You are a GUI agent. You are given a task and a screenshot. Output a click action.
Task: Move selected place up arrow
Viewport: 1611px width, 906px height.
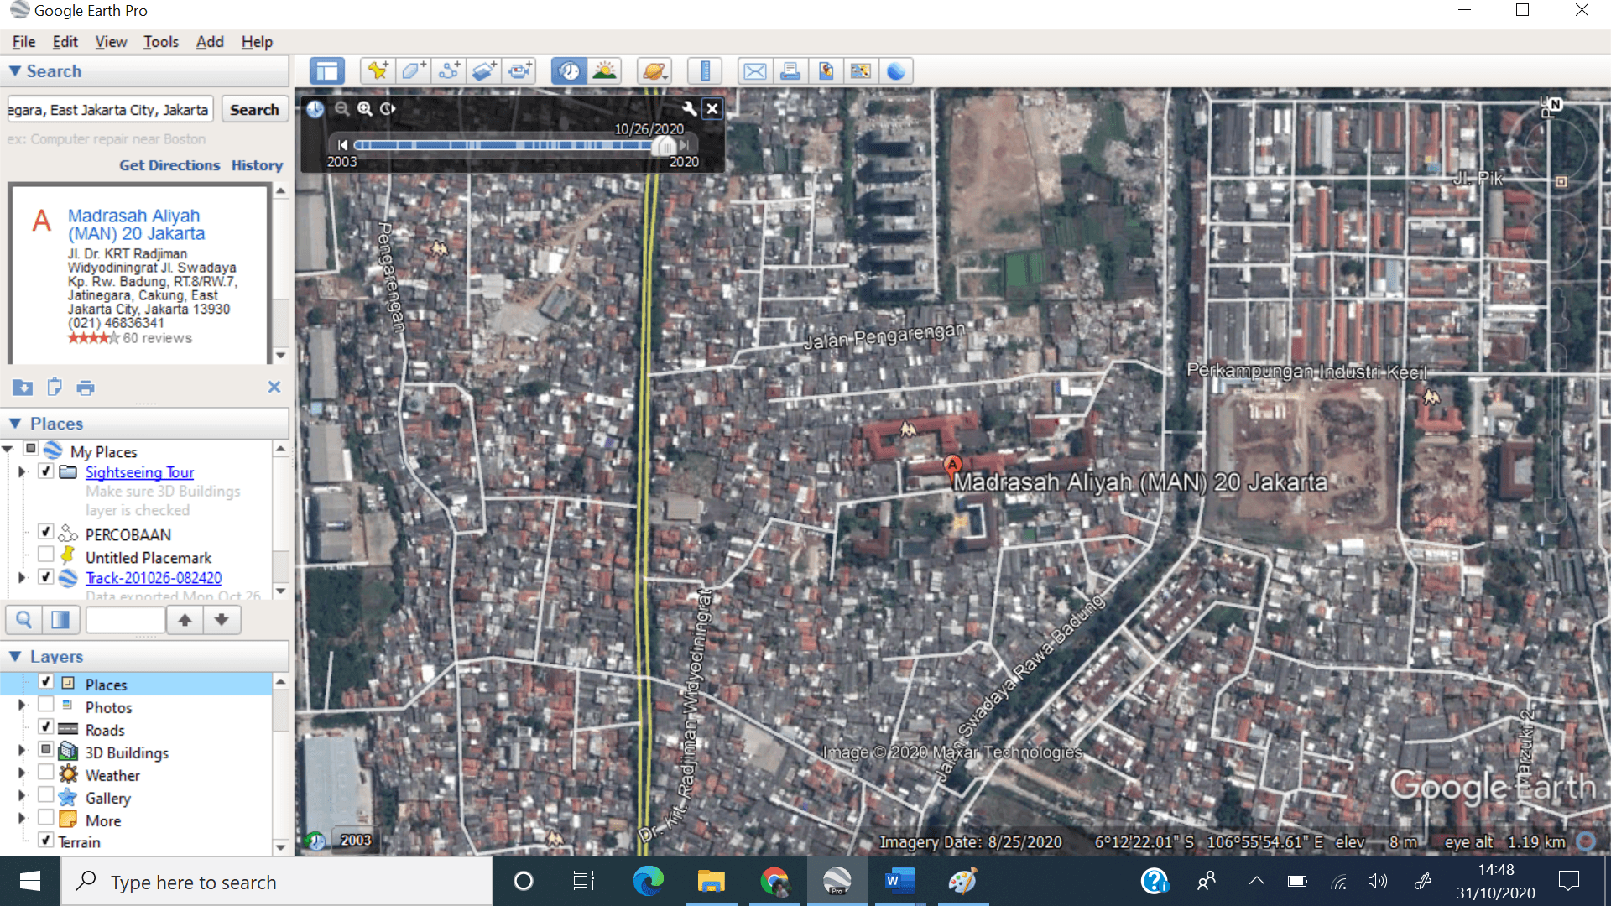coord(185,620)
